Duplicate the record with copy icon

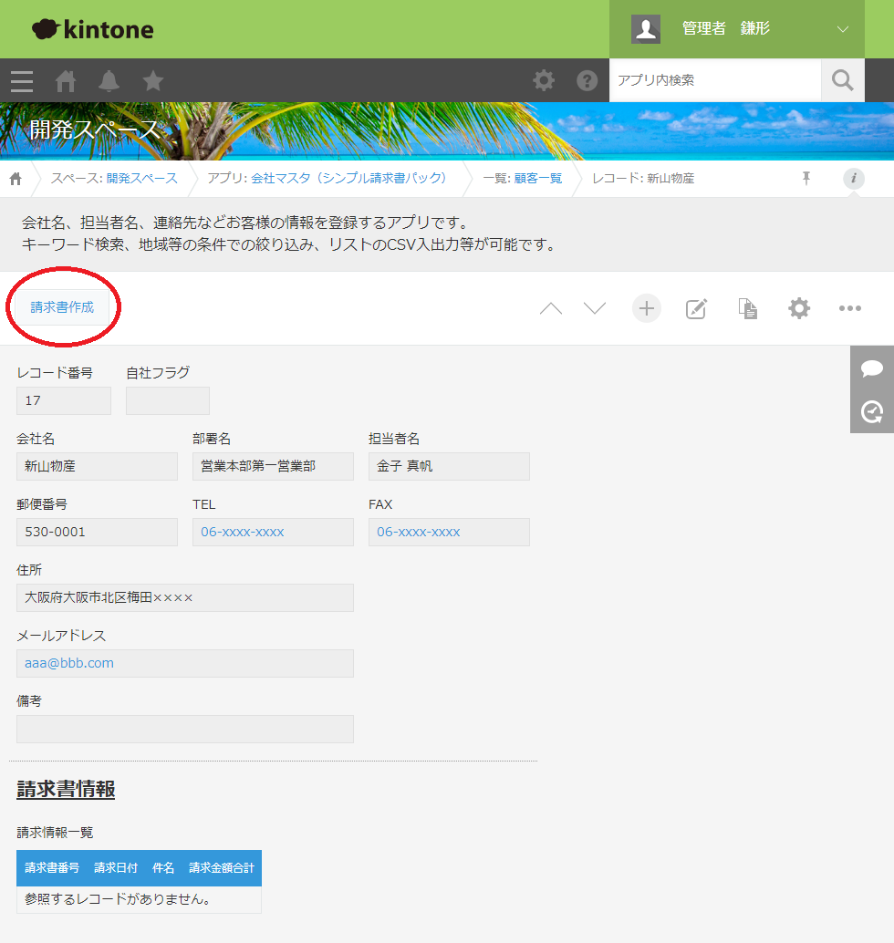[x=748, y=308]
